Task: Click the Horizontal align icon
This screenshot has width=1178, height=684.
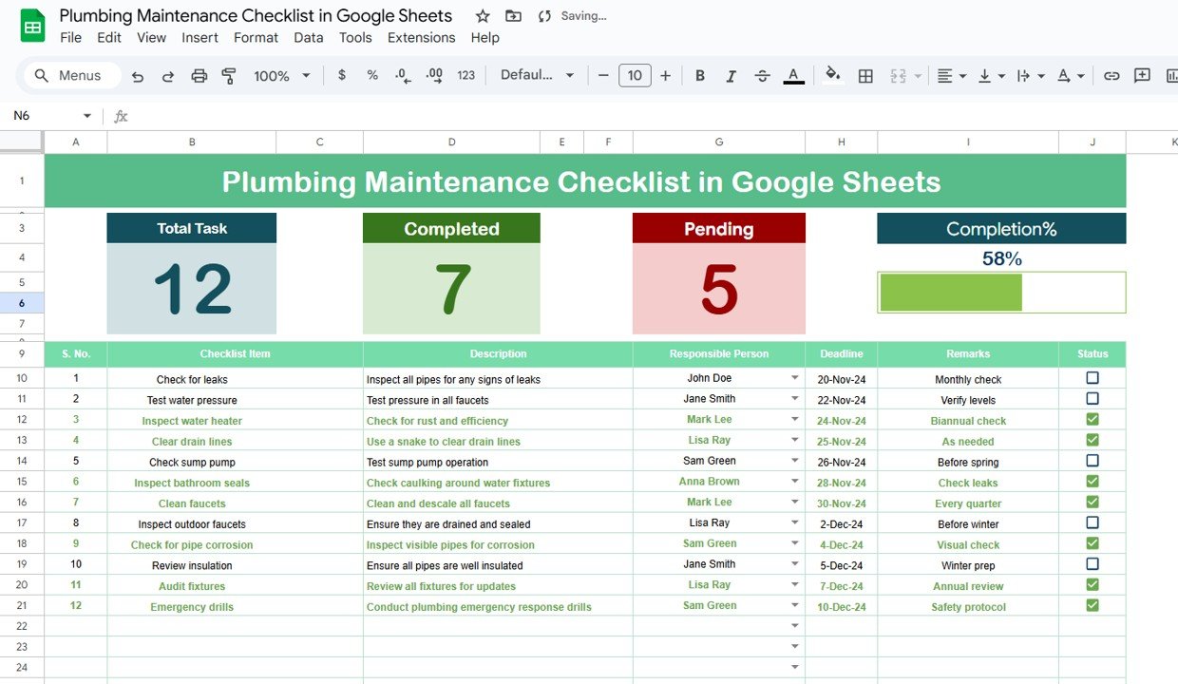Action: [x=945, y=76]
